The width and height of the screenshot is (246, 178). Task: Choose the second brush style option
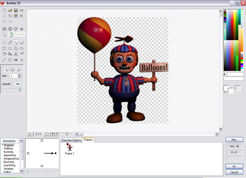pyautogui.click(x=13, y=70)
